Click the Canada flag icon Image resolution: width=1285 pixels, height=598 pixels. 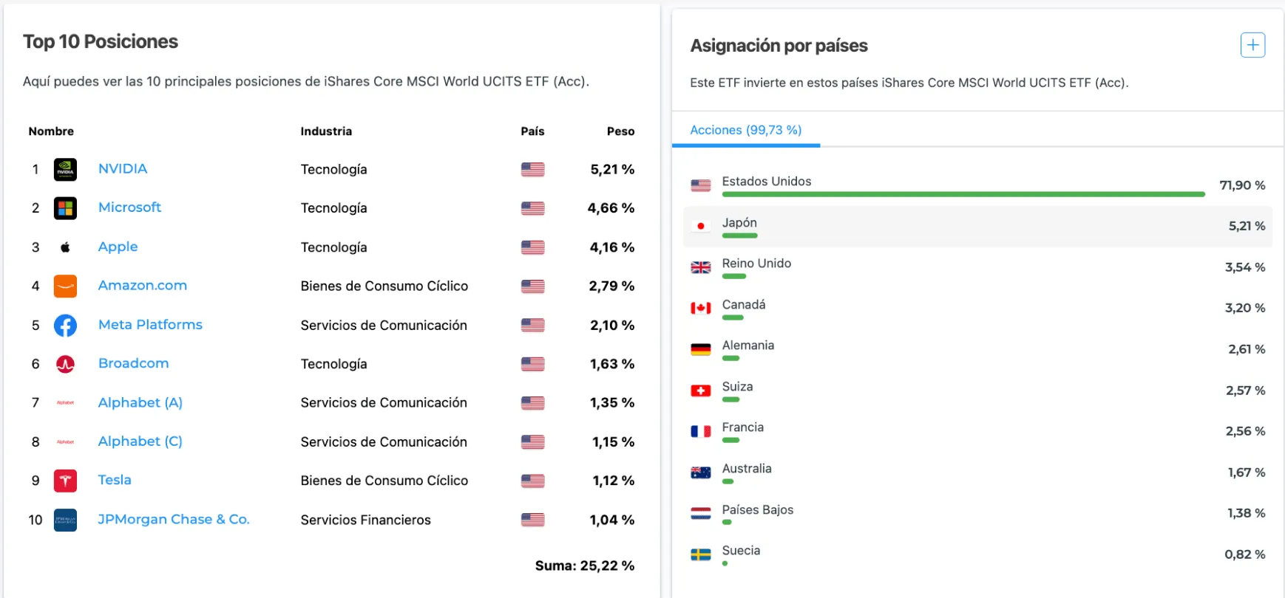click(x=700, y=308)
